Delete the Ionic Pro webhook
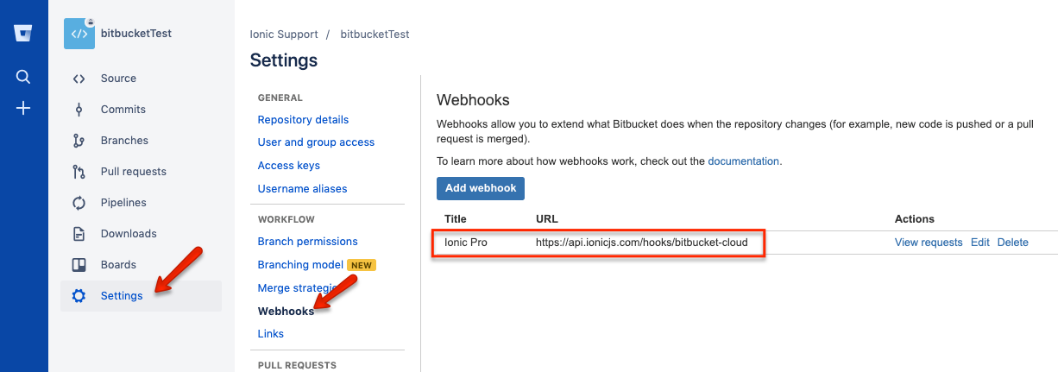Viewport: 1064px width, 372px height. point(1012,243)
